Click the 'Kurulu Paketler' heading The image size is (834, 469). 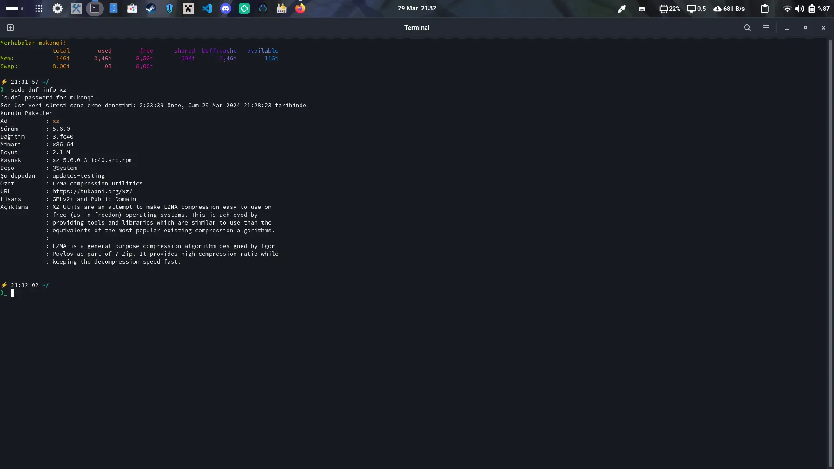26,113
